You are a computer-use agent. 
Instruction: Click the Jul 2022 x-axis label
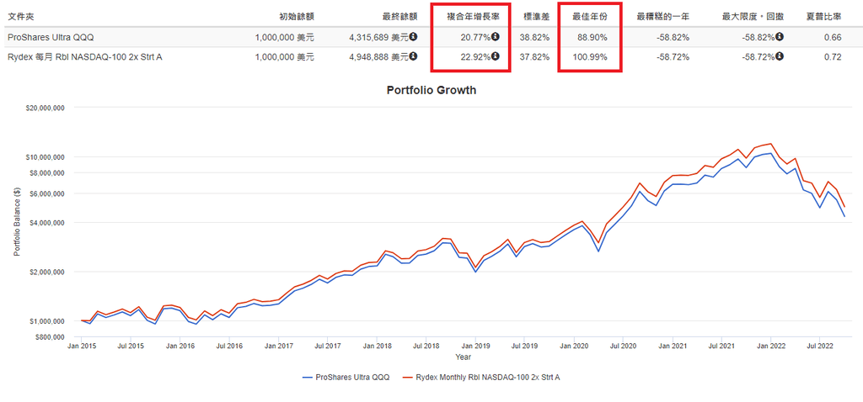coord(819,346)
